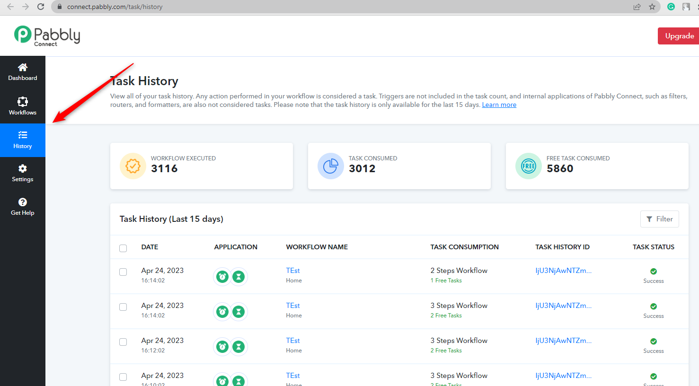Click the red Upgrade button
699x386 pixels.
click(679, 36)
